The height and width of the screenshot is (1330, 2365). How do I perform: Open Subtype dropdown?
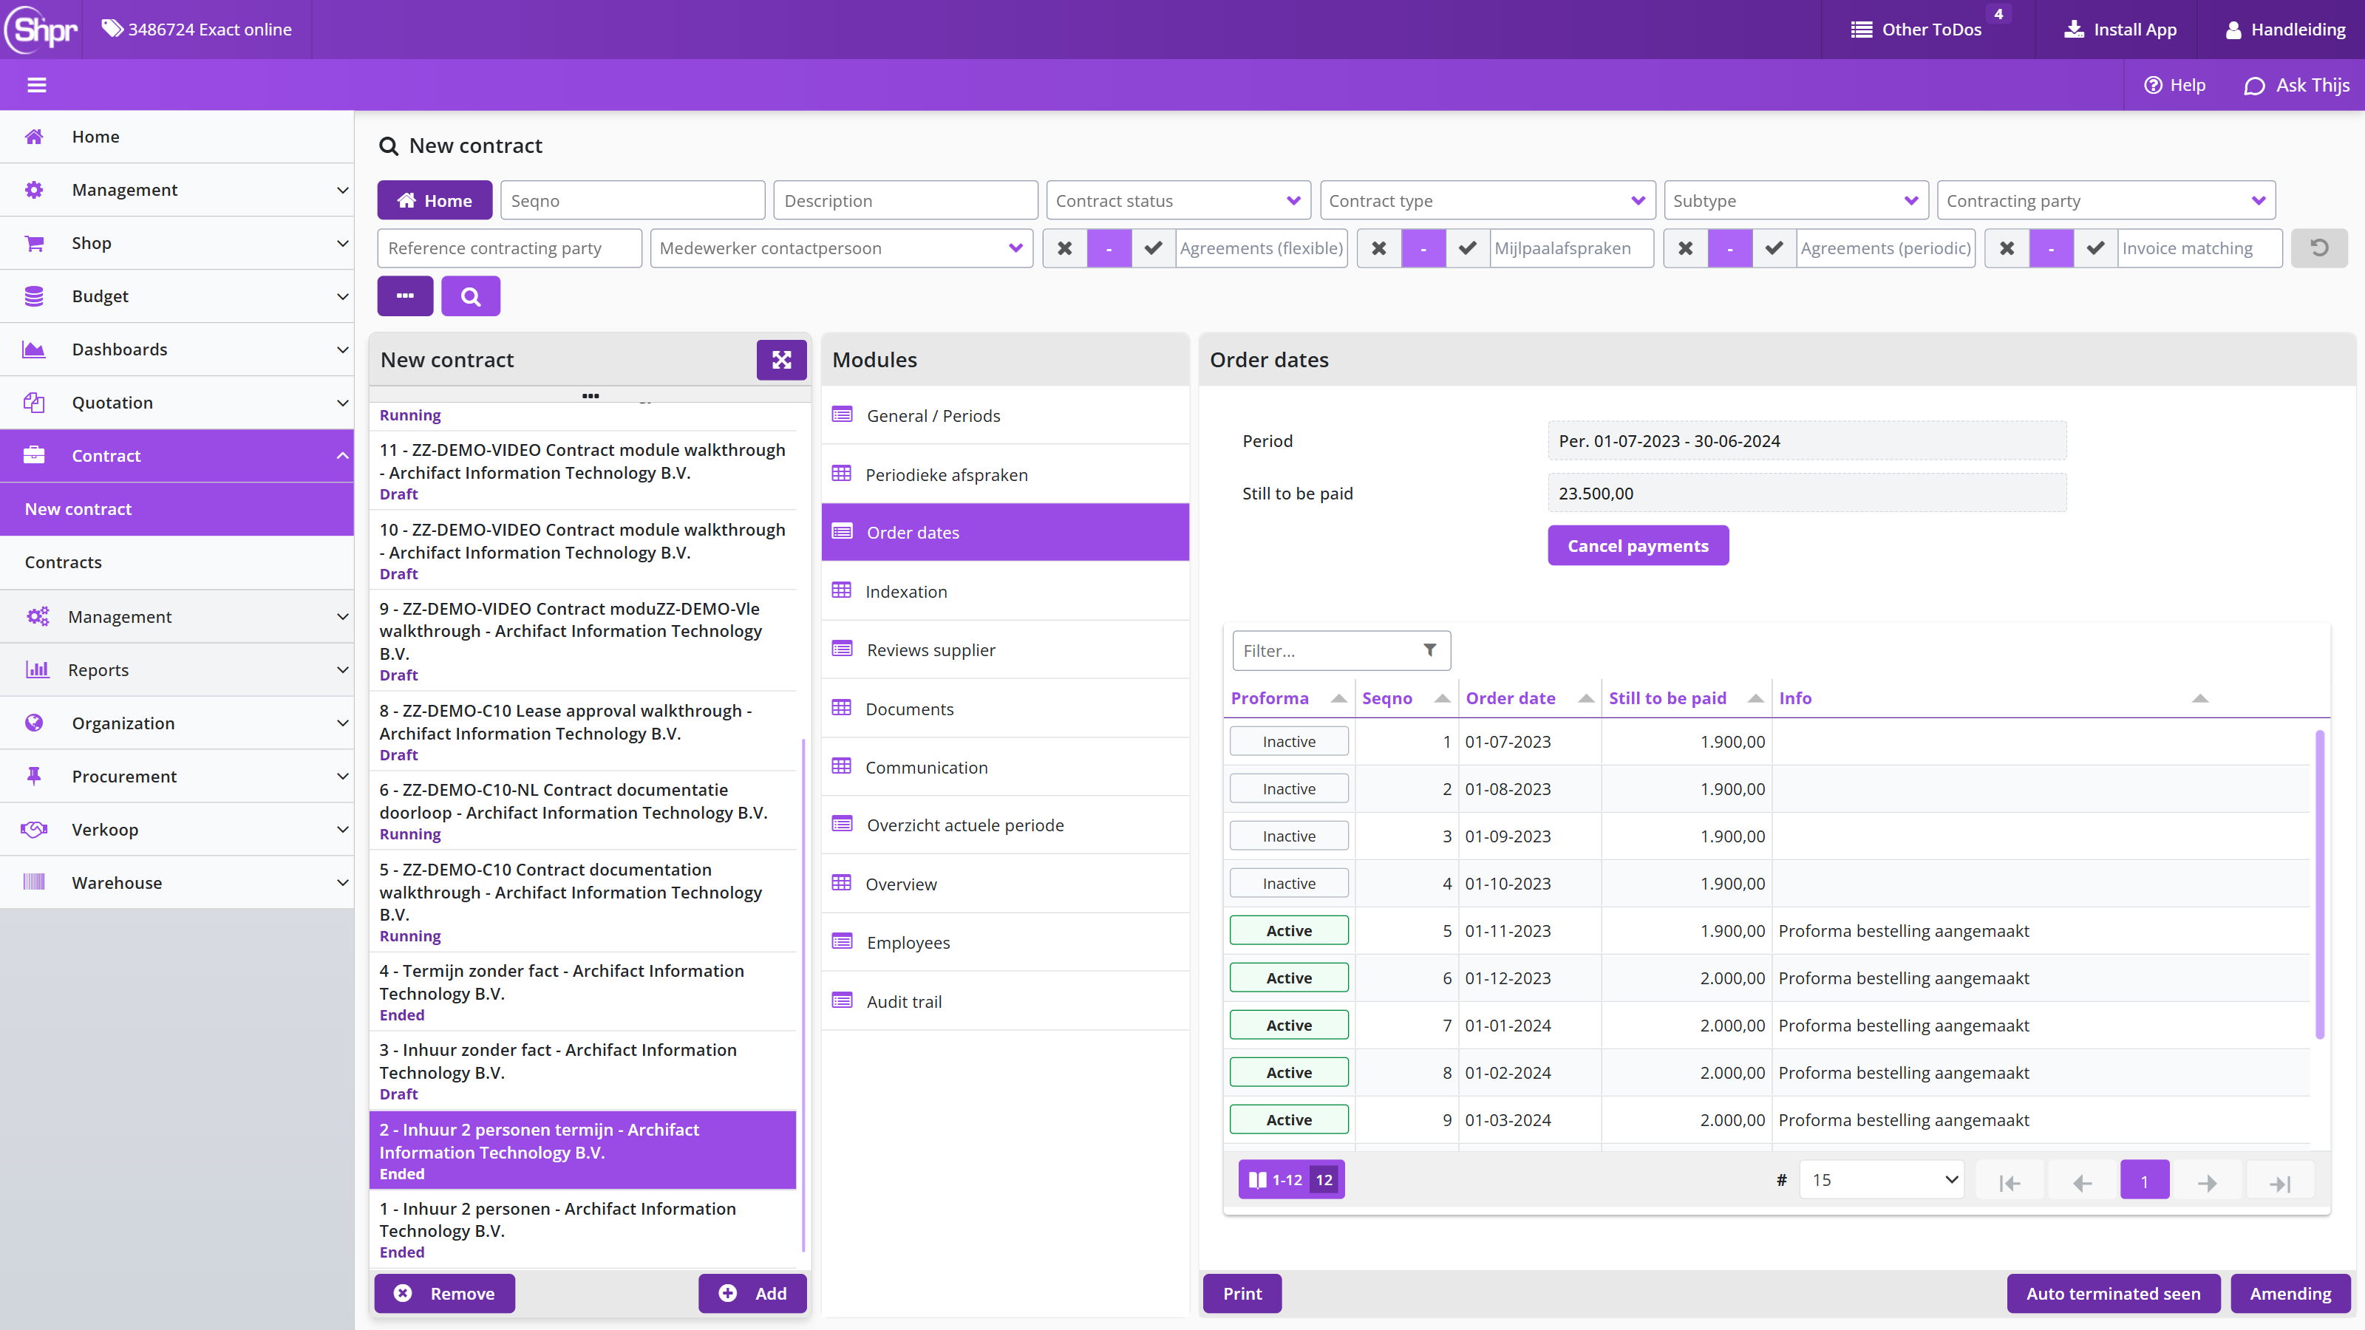[1795, 200]
